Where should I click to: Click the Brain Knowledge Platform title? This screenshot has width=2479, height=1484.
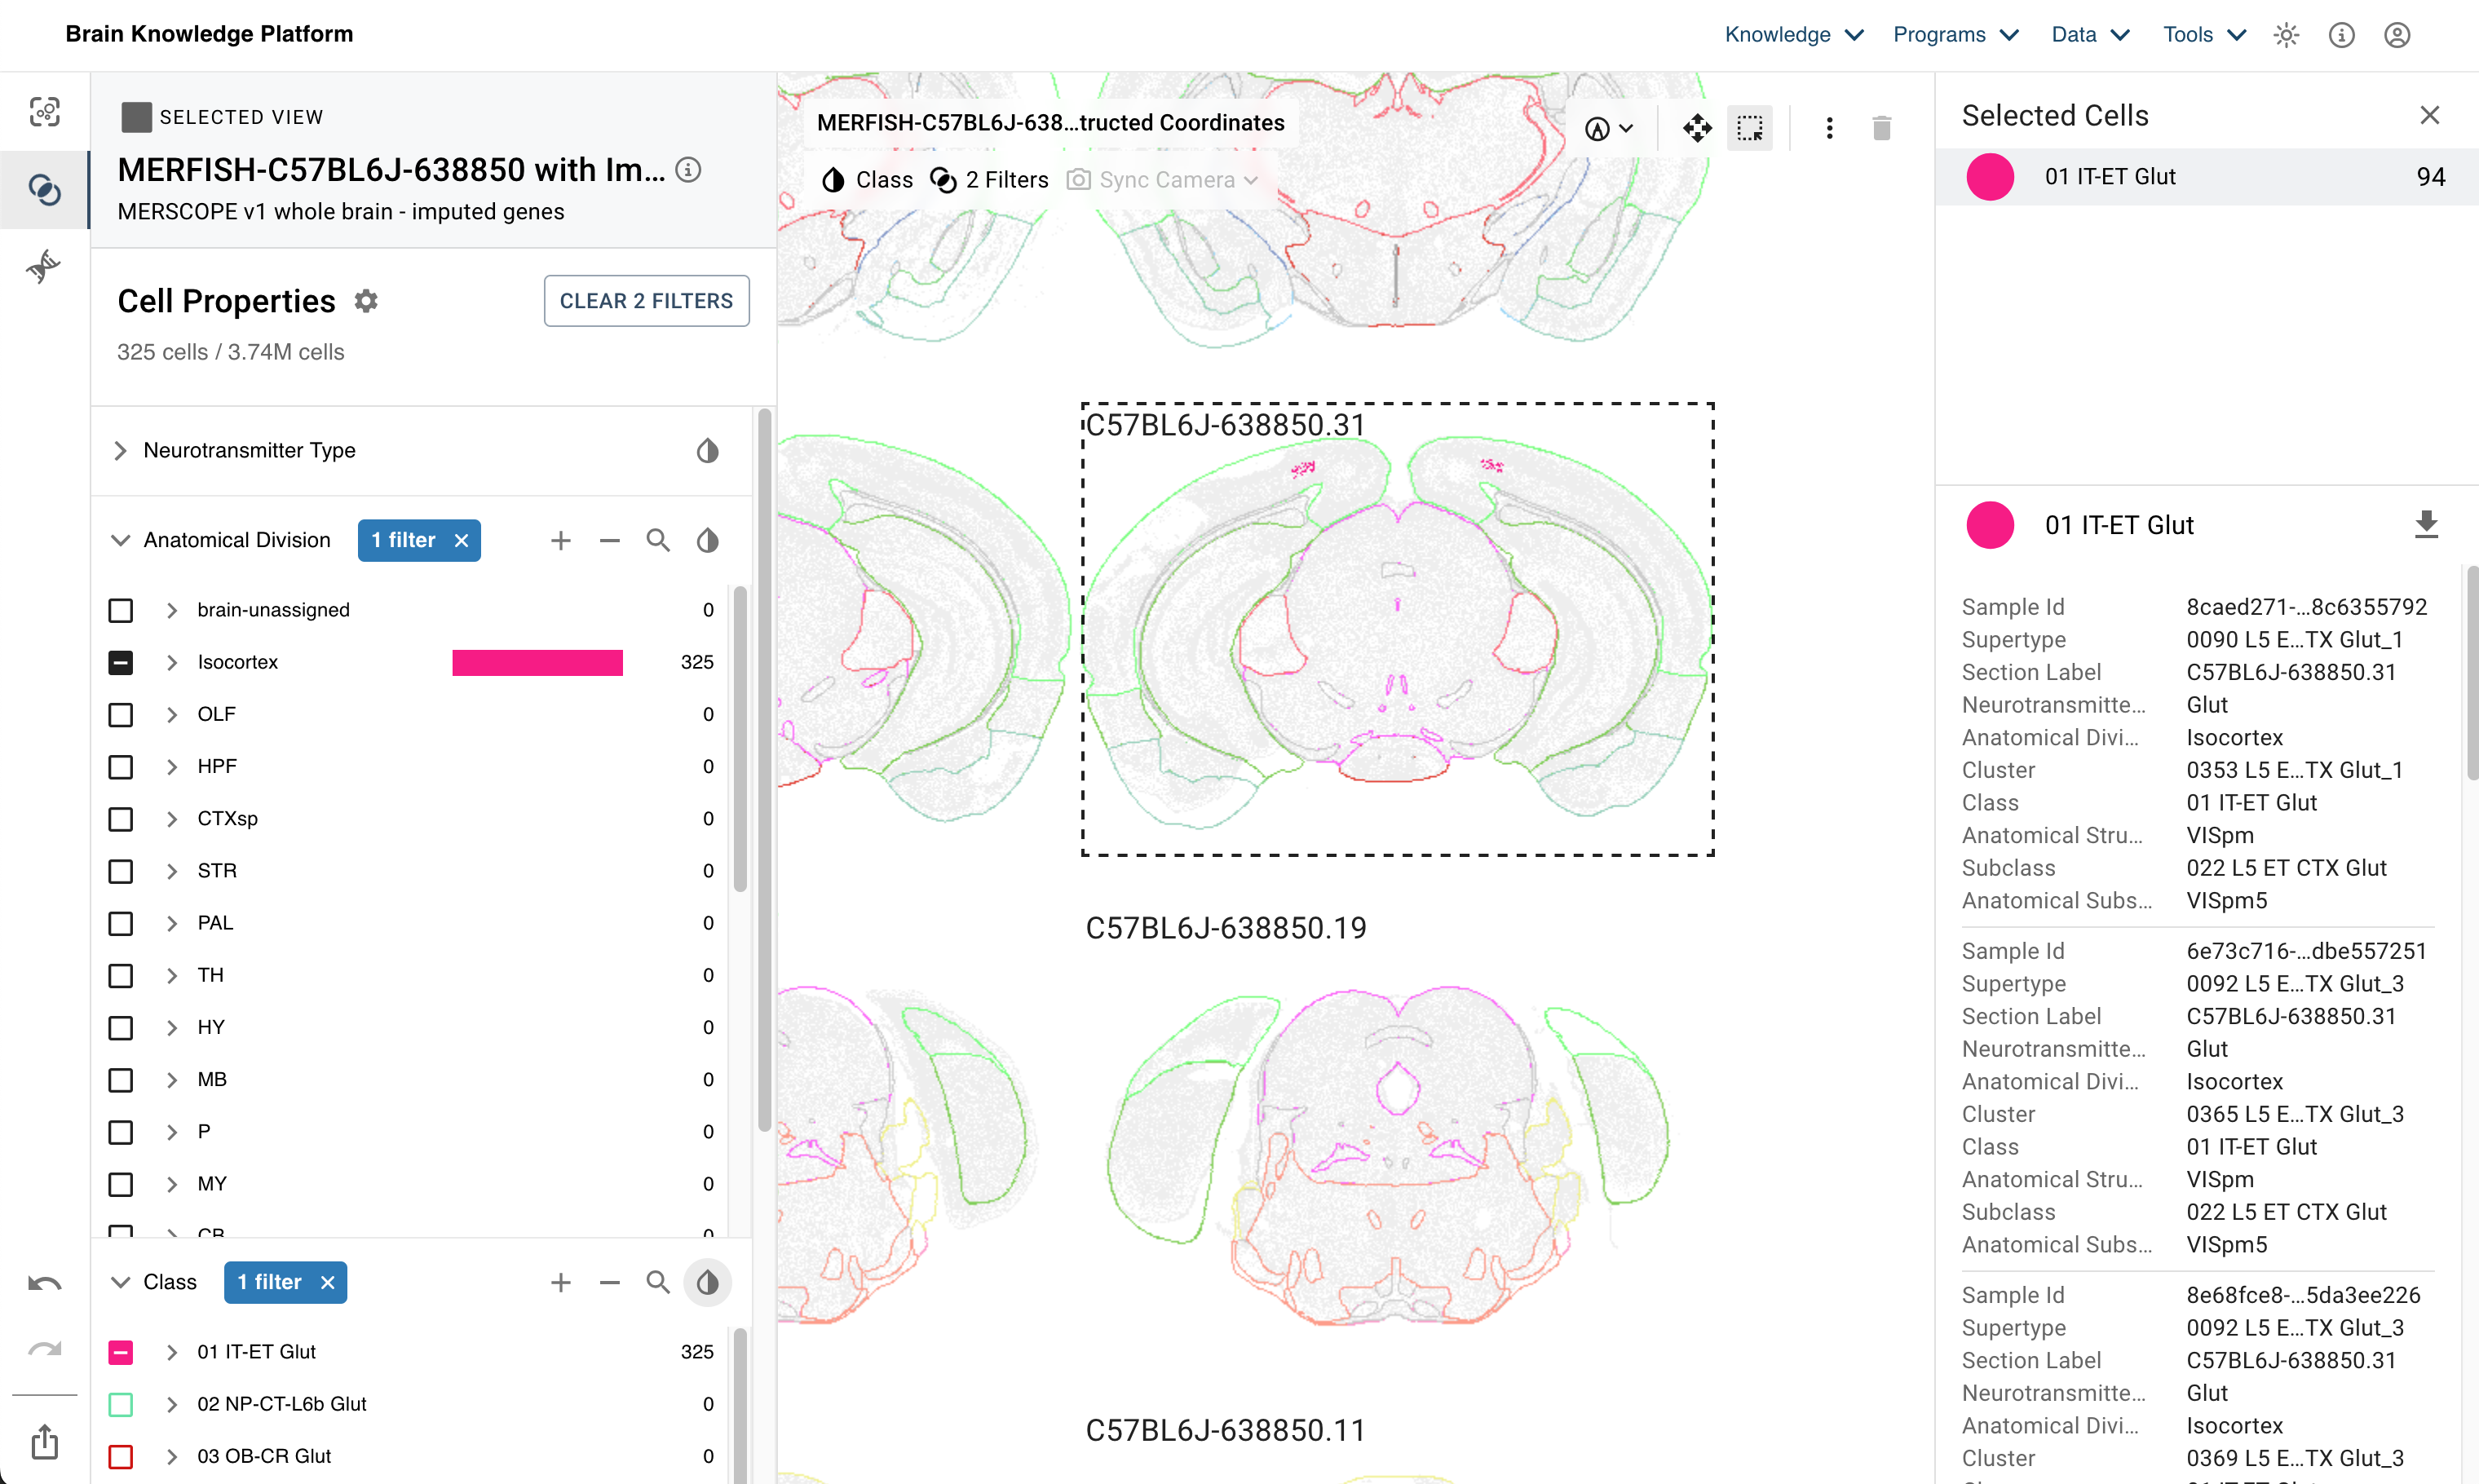tap(209, 35)
